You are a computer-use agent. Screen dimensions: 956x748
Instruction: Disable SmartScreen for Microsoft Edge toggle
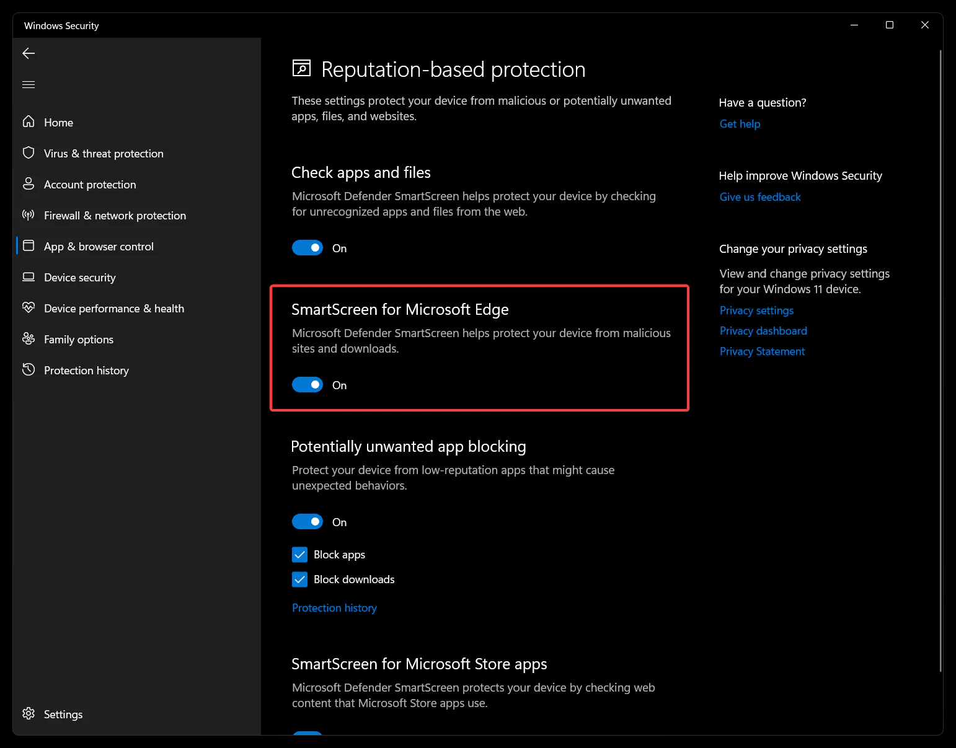[308, 385]
